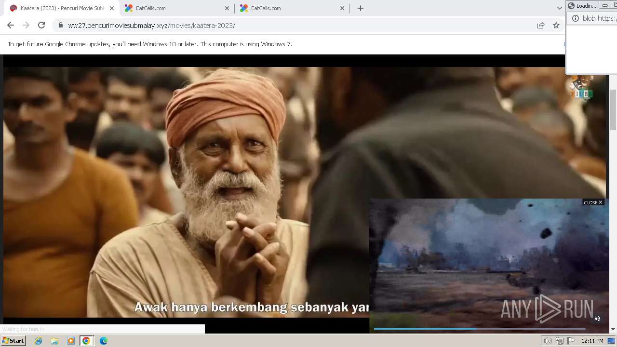The width and height of the screenshot is (617, 347).
Task: Close the first EatCells.com tab
Action: [227, 8]
